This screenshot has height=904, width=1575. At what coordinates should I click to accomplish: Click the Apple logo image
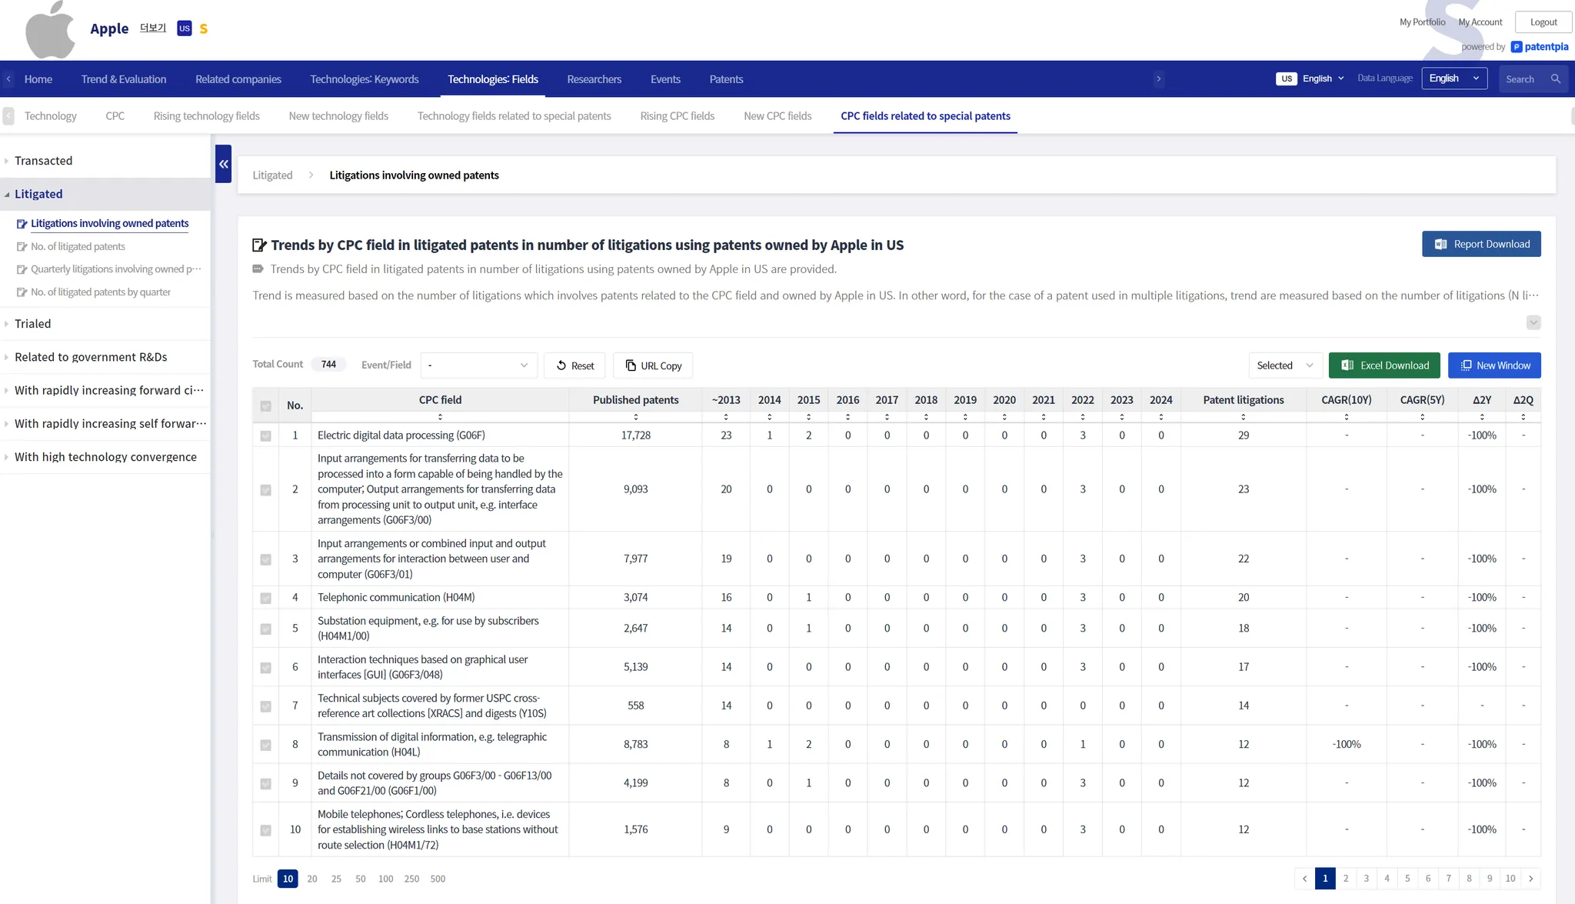(x=50, y=29)
